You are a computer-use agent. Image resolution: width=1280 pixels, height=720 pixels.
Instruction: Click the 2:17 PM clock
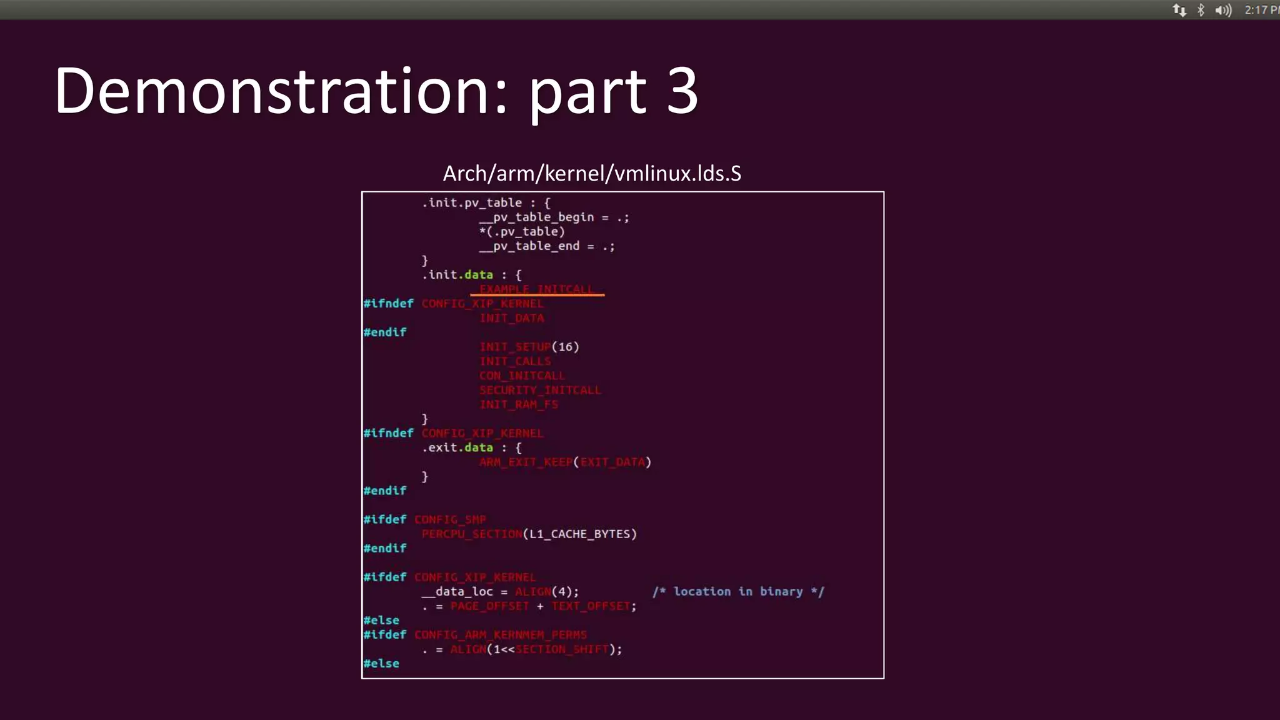(x=1262, y=10)
